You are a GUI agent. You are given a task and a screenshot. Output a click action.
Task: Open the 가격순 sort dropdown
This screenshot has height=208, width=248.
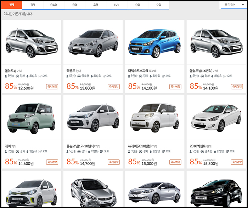click(234, 5)
